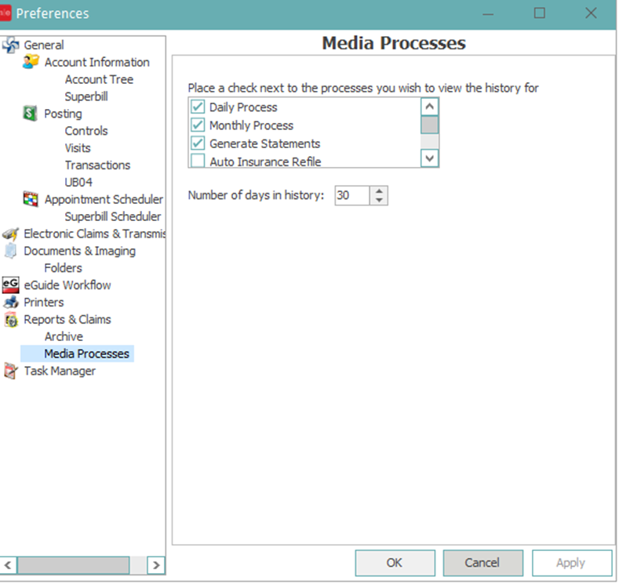619x584 pixels.
Task: Uncheck the Monthly Process checkbox
Action: (x=198, y=125)
